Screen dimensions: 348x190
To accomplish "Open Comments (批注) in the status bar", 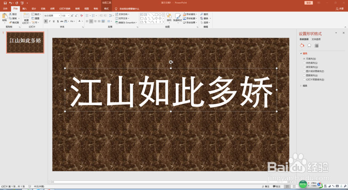I will (277, 187).
